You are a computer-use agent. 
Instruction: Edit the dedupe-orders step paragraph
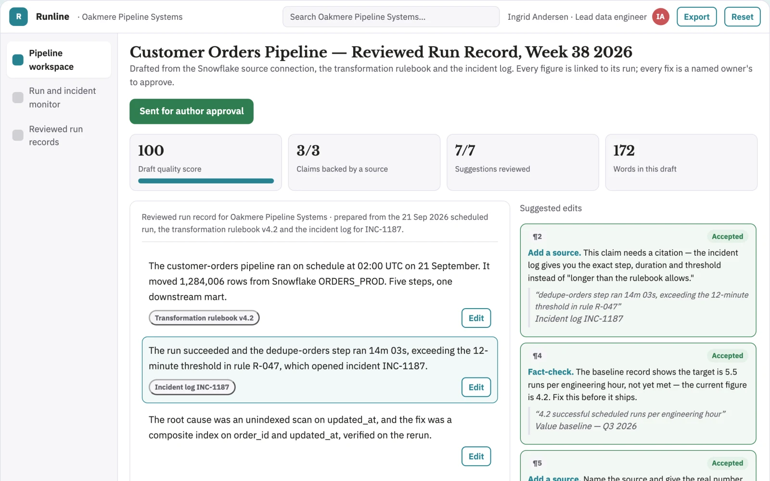click(476, 387)
